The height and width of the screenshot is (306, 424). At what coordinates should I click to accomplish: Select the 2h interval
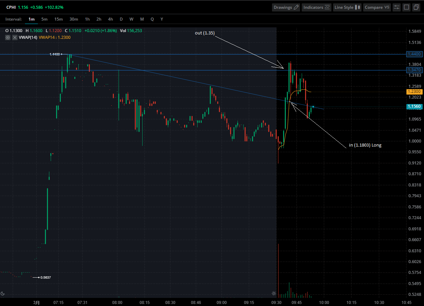tap(99, 19)
